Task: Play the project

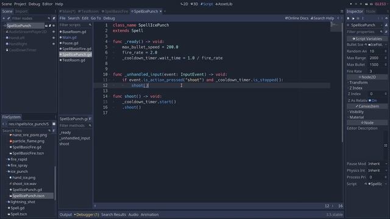Action: [351, 4]
